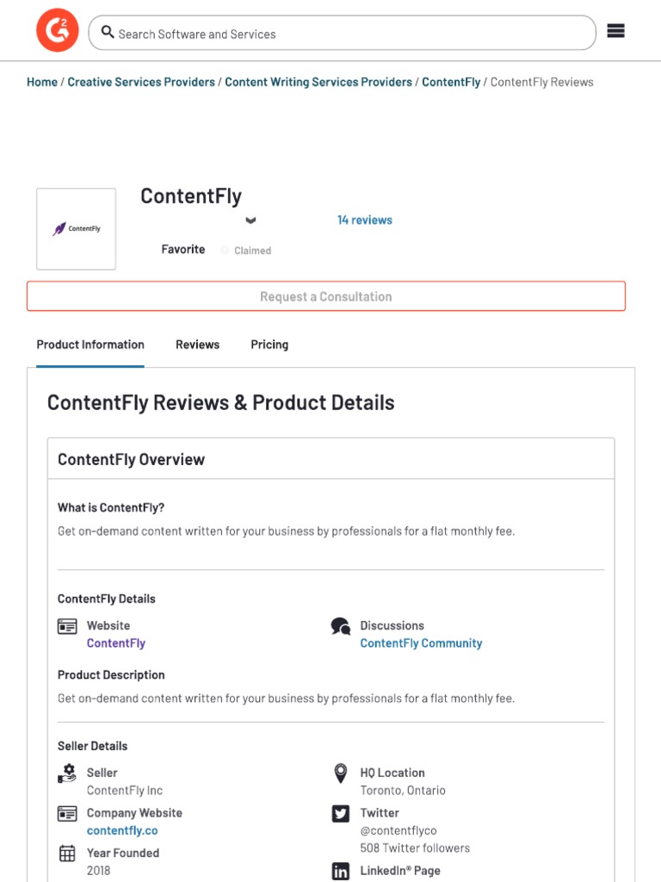Click the LinkedIn icon
The width and height of the screenshot is (661, 882).
coord(341,872)
